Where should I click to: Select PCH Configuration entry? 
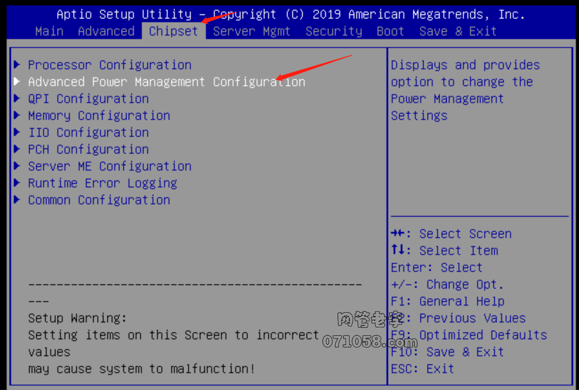pos(88,150)
